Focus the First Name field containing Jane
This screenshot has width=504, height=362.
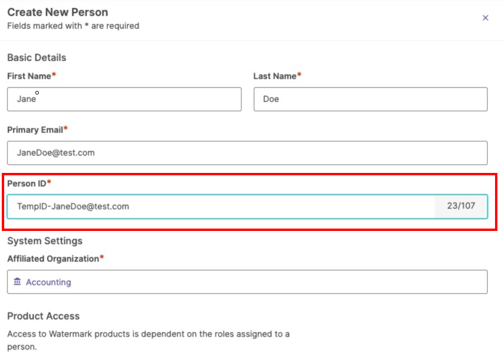(124, 99)
